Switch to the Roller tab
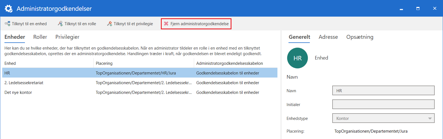Image resolution: width=443 pixels, height=139 pixels. 40,37
